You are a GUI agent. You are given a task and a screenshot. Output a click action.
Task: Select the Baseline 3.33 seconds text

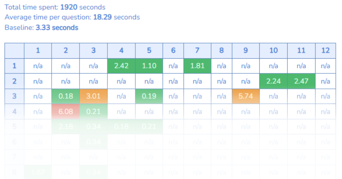pyautogui.click(x=42, y=28)
